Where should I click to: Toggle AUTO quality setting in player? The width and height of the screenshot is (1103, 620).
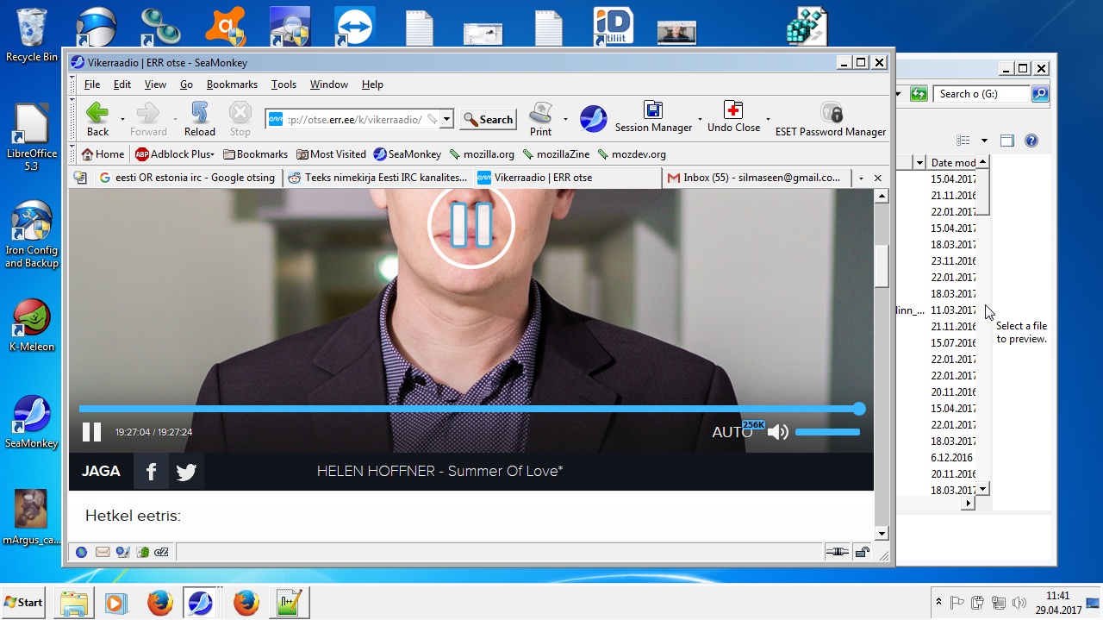pyautogui.click(x=732, y=432)
